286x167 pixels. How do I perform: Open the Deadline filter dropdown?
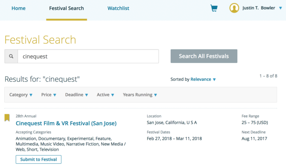[x=76, y=95]
